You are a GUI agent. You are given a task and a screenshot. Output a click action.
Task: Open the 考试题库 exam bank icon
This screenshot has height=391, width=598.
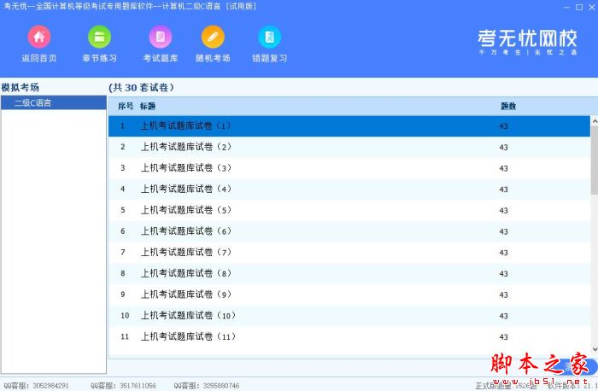[x=161, y=37]
